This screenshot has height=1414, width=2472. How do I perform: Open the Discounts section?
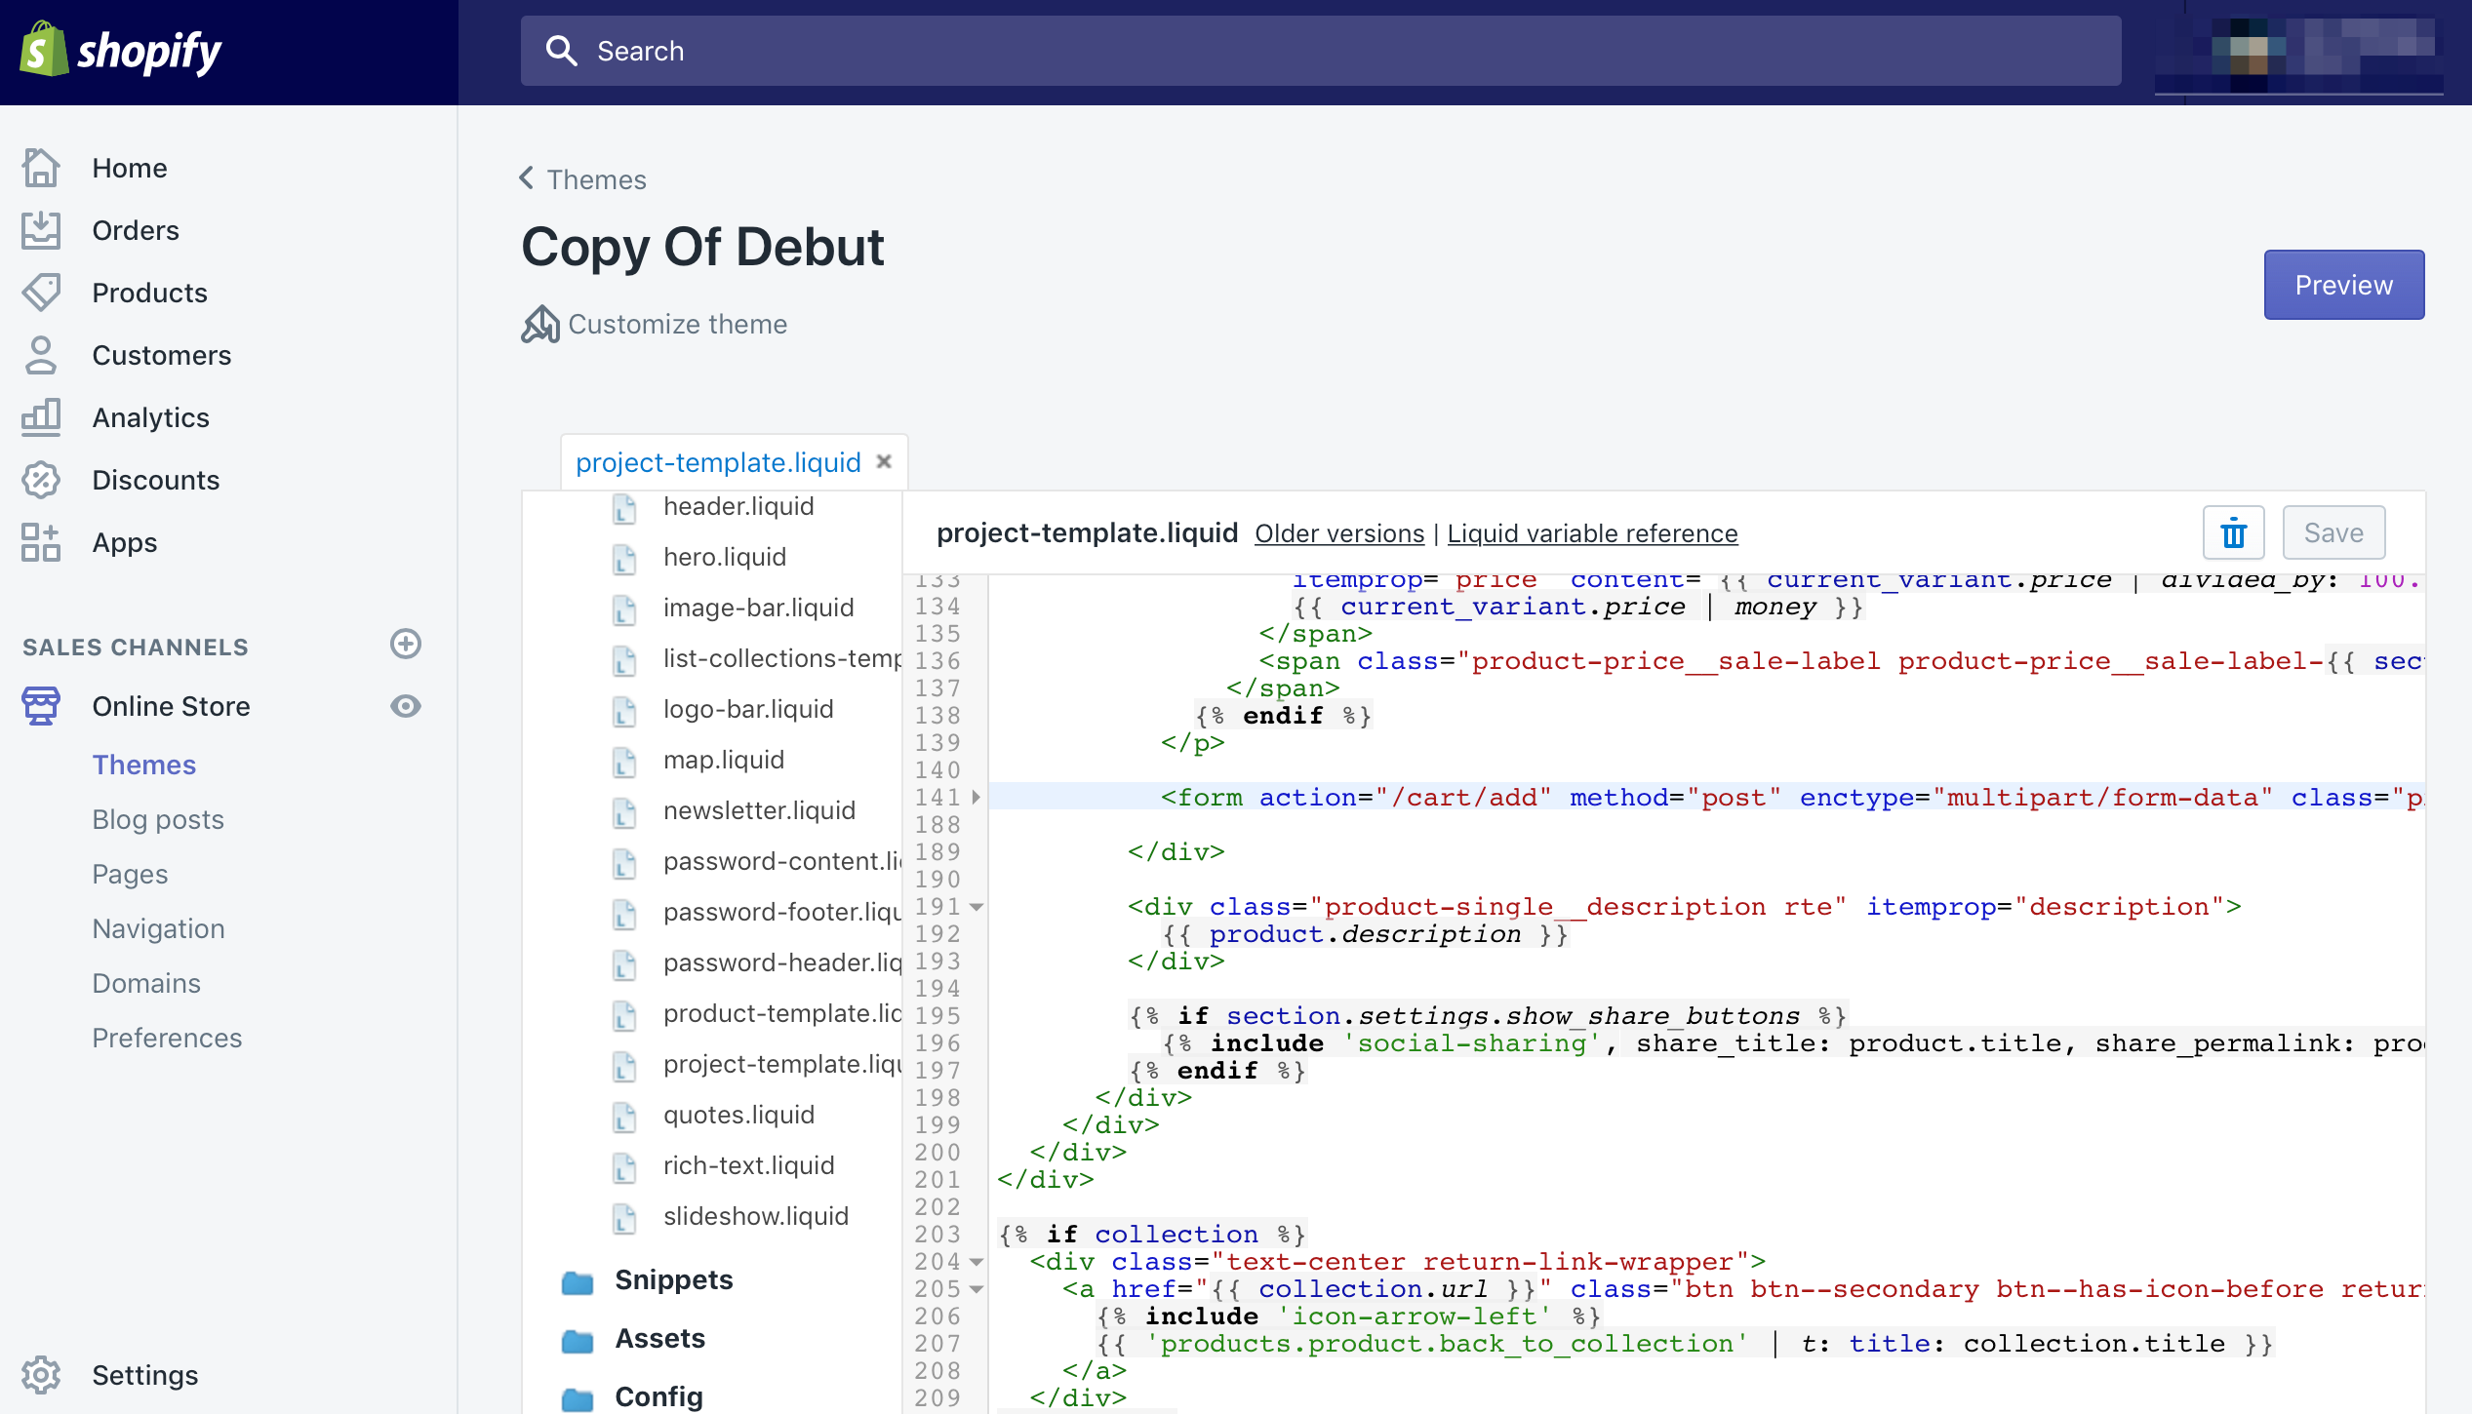click(156, 480)
